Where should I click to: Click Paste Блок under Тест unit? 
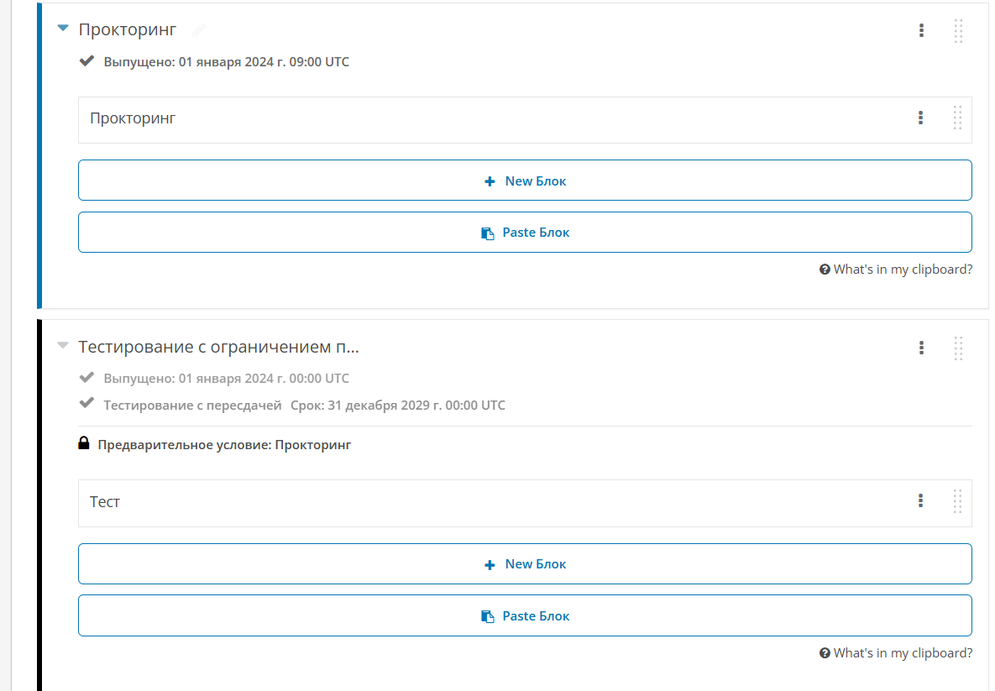[525, 616]
